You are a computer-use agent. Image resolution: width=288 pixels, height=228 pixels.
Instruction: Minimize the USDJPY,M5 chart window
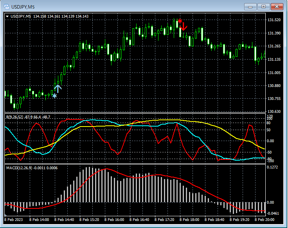point(250,6)
